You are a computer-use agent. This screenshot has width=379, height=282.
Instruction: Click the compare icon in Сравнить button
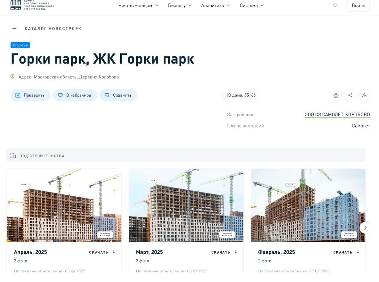(107, 95)
